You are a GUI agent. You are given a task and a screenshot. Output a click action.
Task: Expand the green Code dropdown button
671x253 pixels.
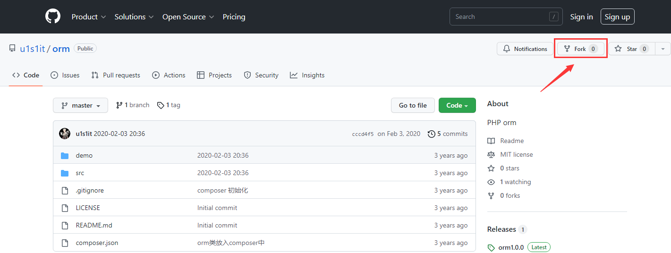click(x=457, y=105)
